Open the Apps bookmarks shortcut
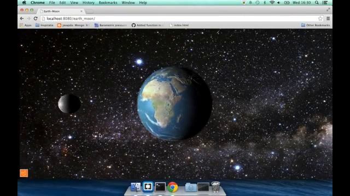Screen dimensions: 350x196 click(26, 25)
